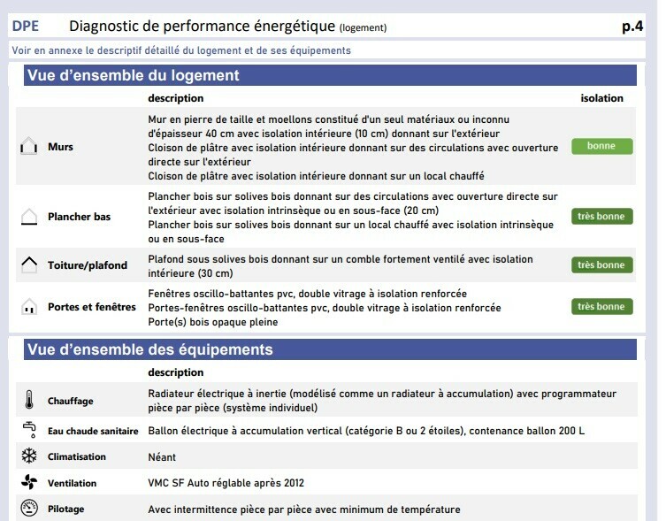
Task: Click the Portes et fenêtres icon
Action: (x=28, y=307)
